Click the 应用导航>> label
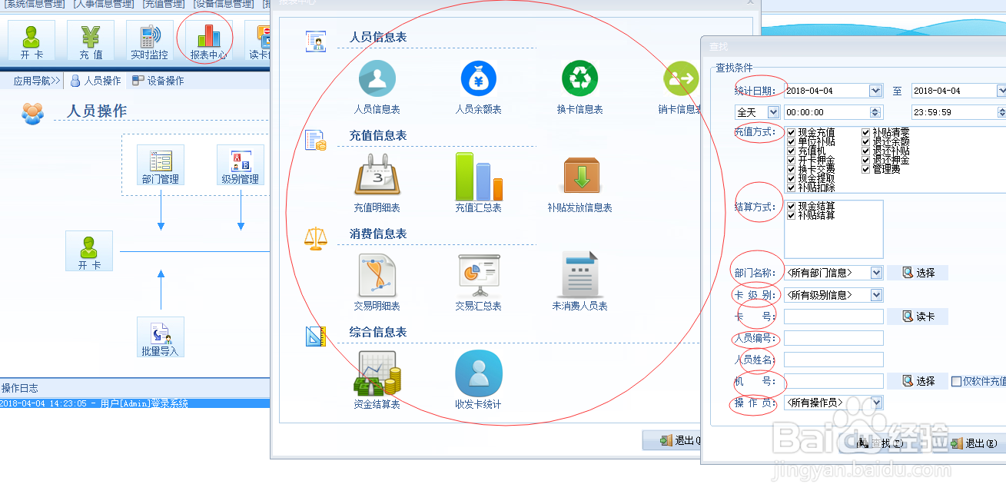This screenshot has height=504, width=1006. (x=37, y=81)
